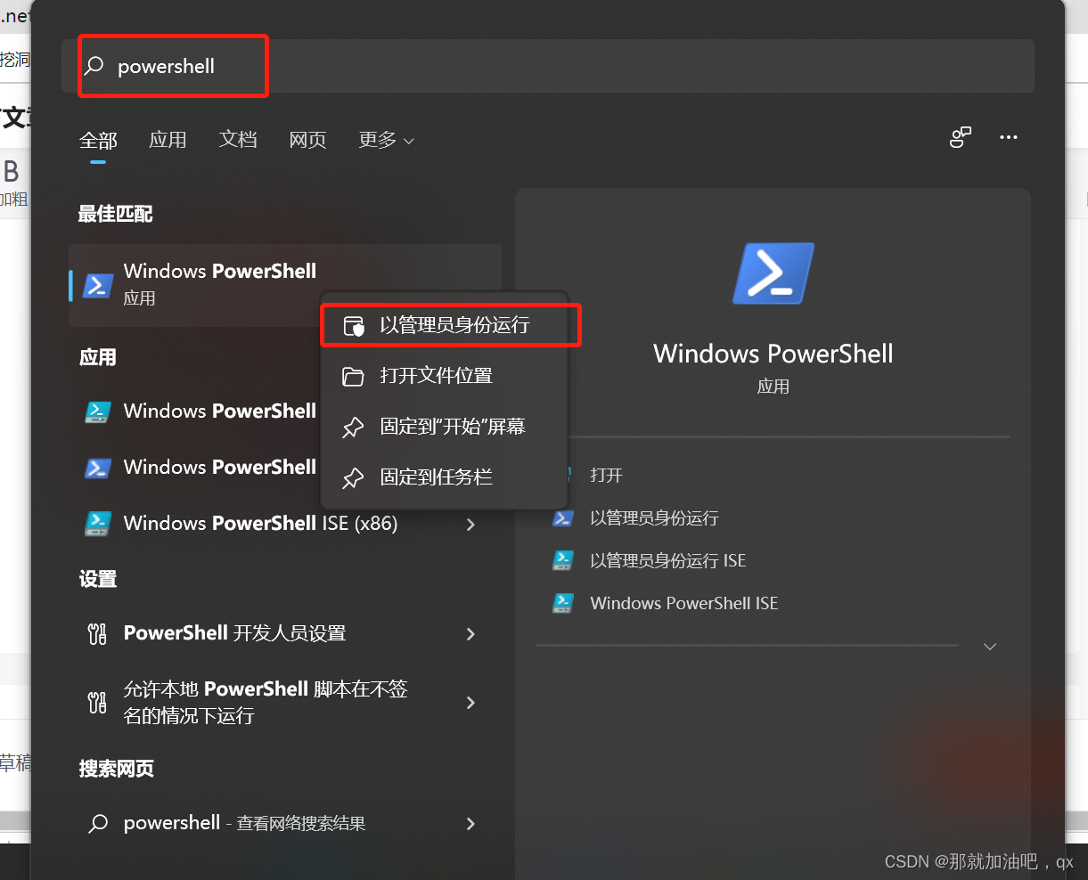Screen dimensions: 1088x880
Task: Expand arrow for 允许本地 PowerShell 脚本 setting
Action: [x=470, y=703]
